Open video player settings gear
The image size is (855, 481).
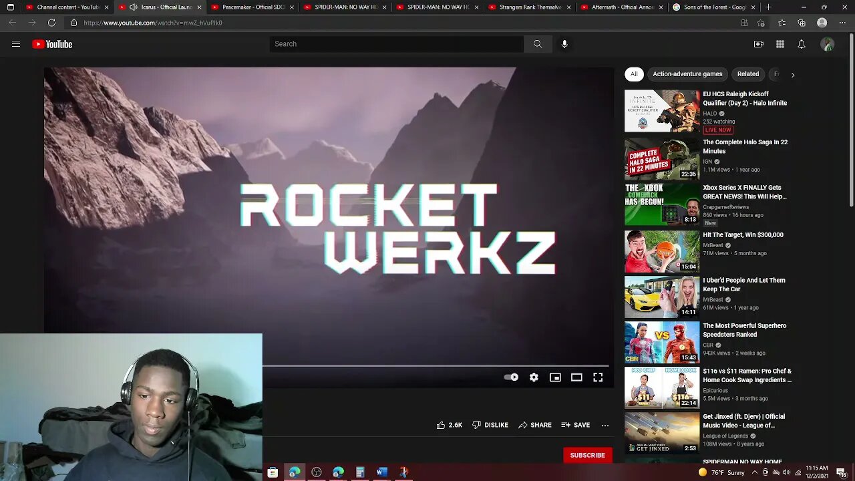tap(534, 377)
